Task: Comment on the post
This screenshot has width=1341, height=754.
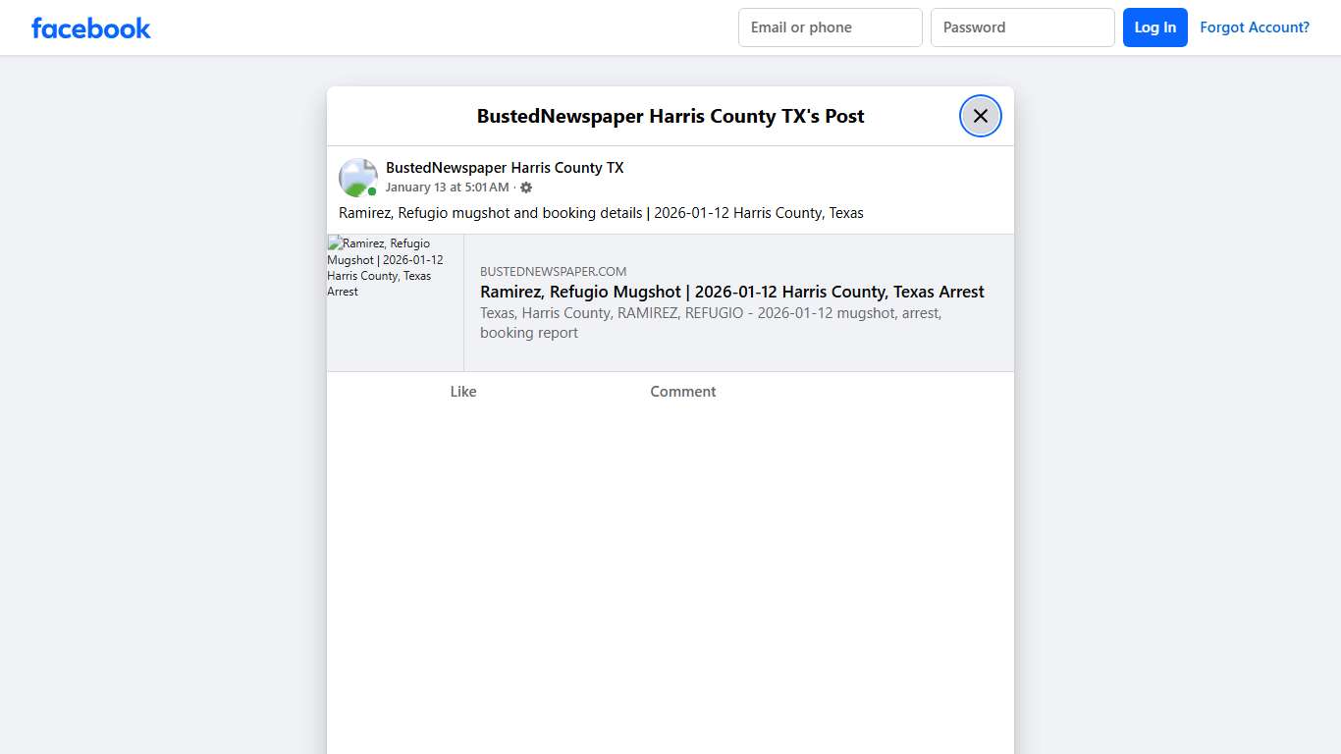Action: click(682, 391)
